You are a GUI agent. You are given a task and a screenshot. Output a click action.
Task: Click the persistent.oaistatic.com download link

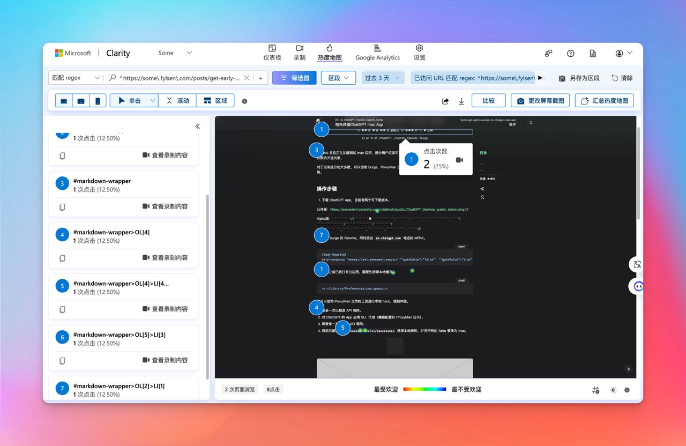399,210
